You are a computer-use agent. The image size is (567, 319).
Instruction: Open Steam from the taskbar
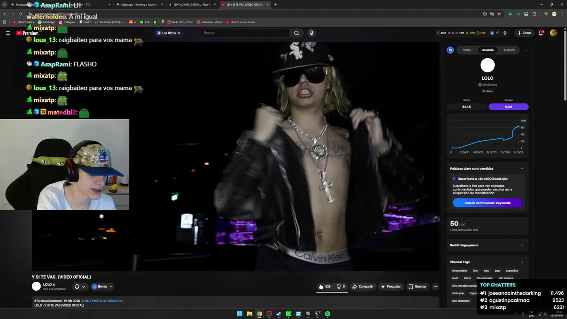(x=279, y=314)
